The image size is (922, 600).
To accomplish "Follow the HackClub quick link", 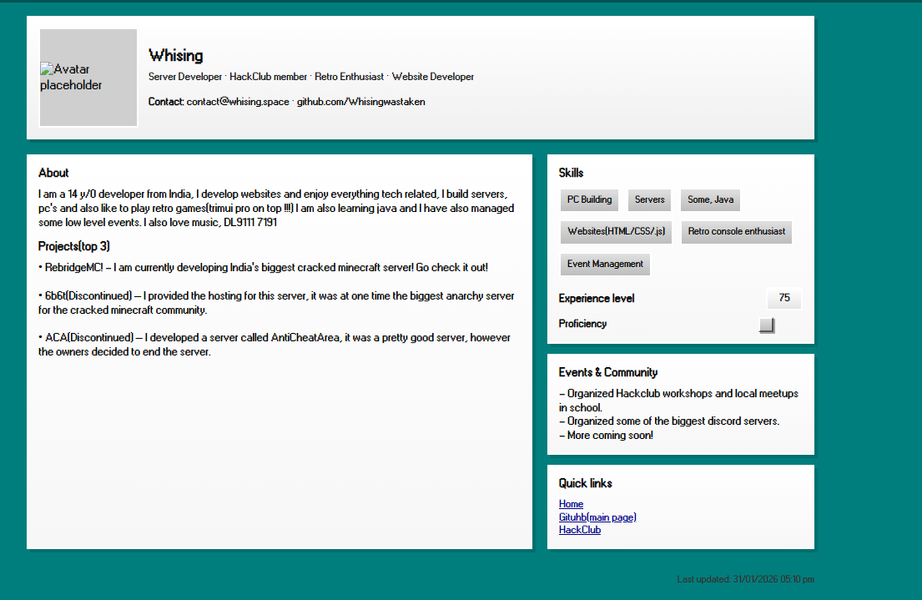I will [x=579, y=530].
